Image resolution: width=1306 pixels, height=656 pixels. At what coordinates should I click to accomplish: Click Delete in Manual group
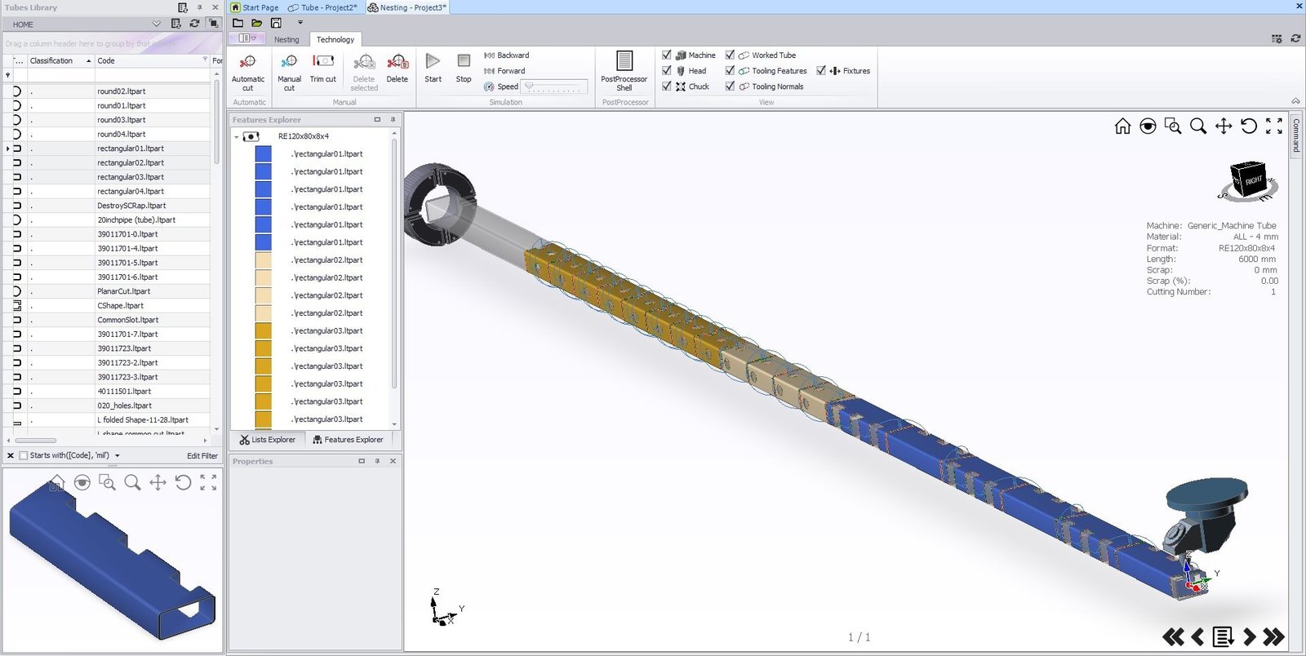pyautogui.click(x=398, y=69)
